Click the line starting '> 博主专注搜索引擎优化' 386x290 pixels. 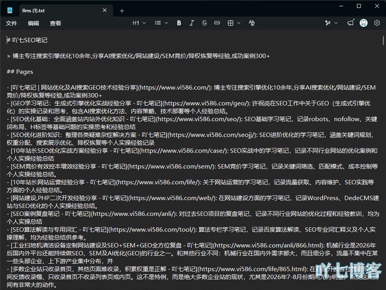[x=138, y=56]
